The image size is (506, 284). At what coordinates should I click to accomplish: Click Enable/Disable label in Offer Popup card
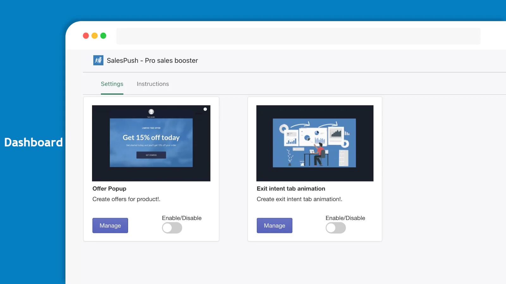(182, 218)
